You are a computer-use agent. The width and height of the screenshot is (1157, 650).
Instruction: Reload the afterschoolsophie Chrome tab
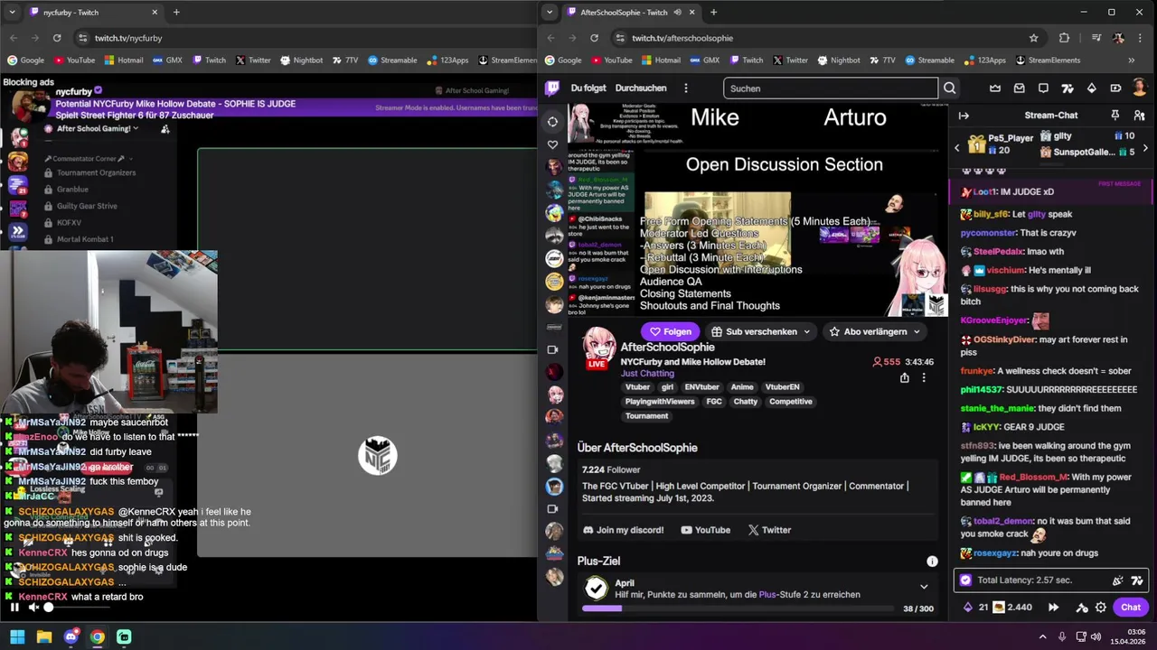tap(594, 38)
